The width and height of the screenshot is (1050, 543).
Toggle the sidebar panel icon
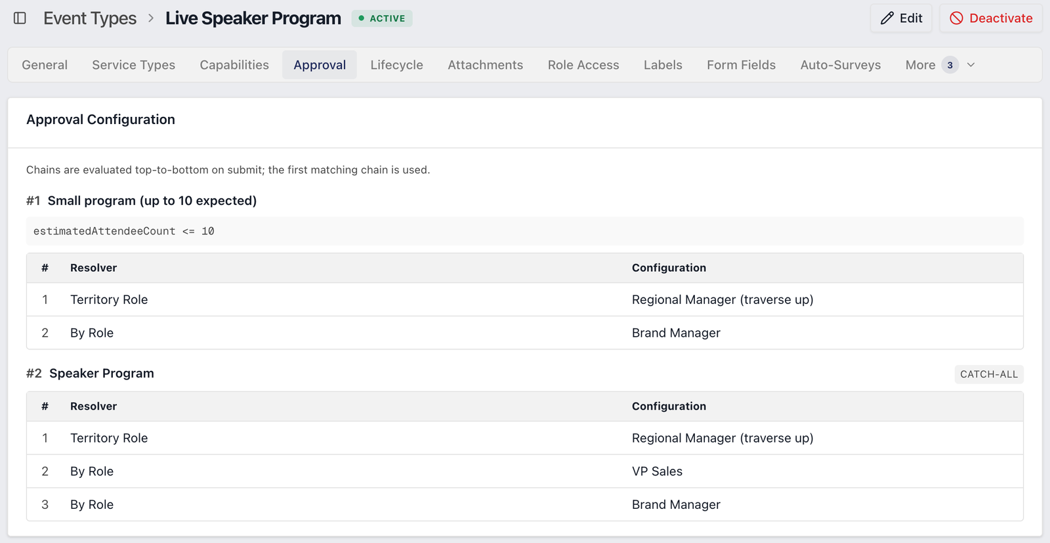coord(20,18)
